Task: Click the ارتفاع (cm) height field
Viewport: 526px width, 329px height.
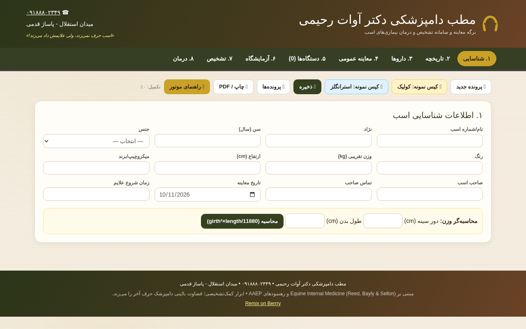Action: coord(208,168)
